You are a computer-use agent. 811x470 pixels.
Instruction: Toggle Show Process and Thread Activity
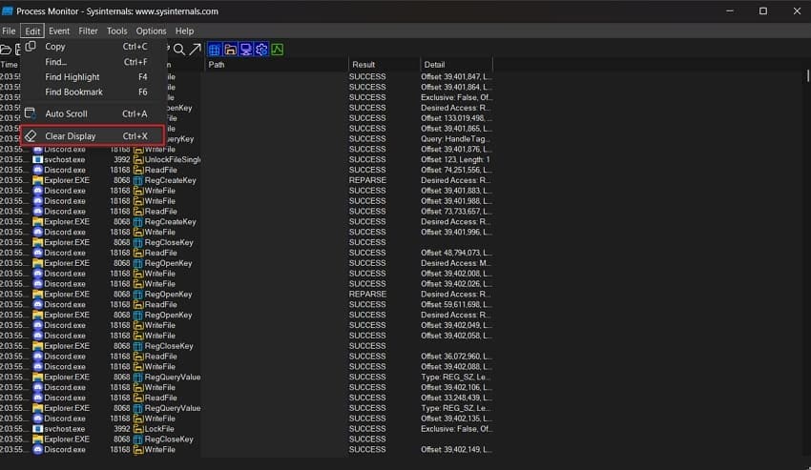(261, 50)
